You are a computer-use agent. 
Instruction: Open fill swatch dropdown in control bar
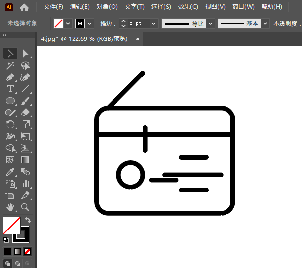coord(68,24)
